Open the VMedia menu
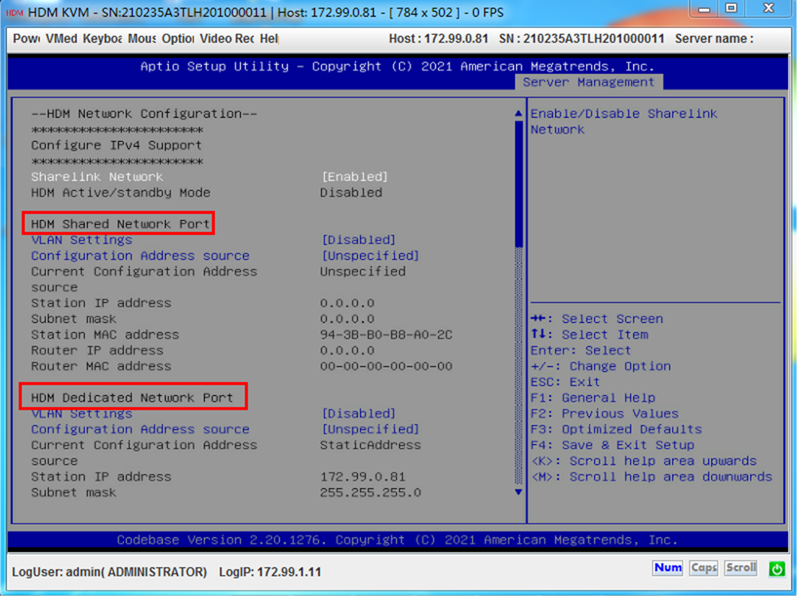 (61, 38)
